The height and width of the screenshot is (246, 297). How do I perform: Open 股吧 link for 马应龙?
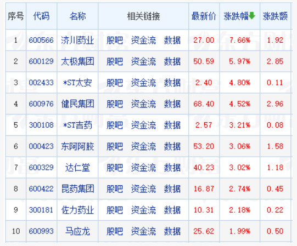115,231
